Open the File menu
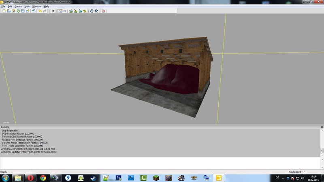This screenshot has width=324, height=182. [x=3, y=6]
